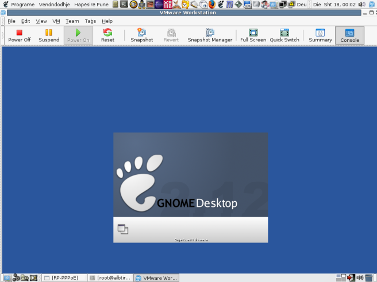This screenshot has height=282, width=377.
Task: Open the Team menu
Action: pos(72,21)
